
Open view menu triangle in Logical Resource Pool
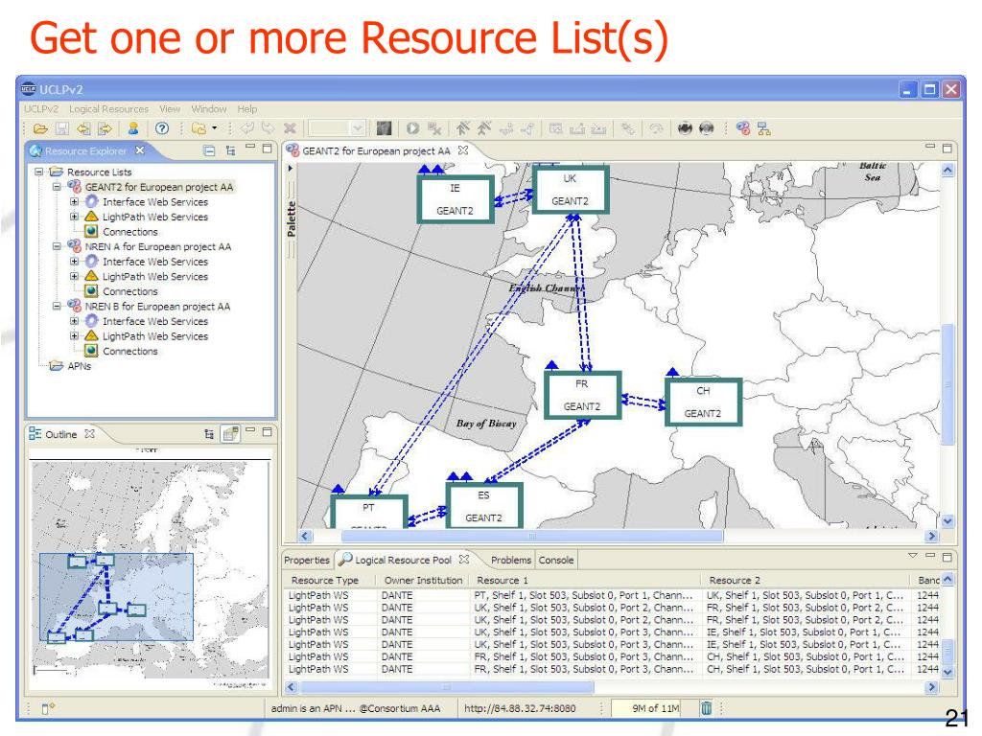(913, 556)
